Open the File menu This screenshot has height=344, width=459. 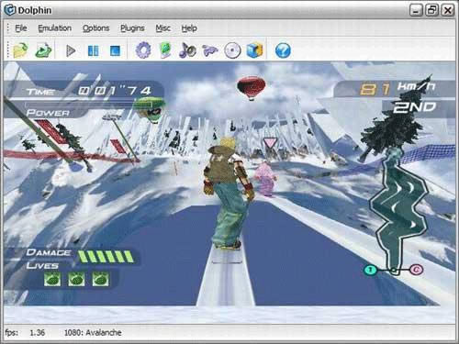pyautogui.click(x=21, y=28)
